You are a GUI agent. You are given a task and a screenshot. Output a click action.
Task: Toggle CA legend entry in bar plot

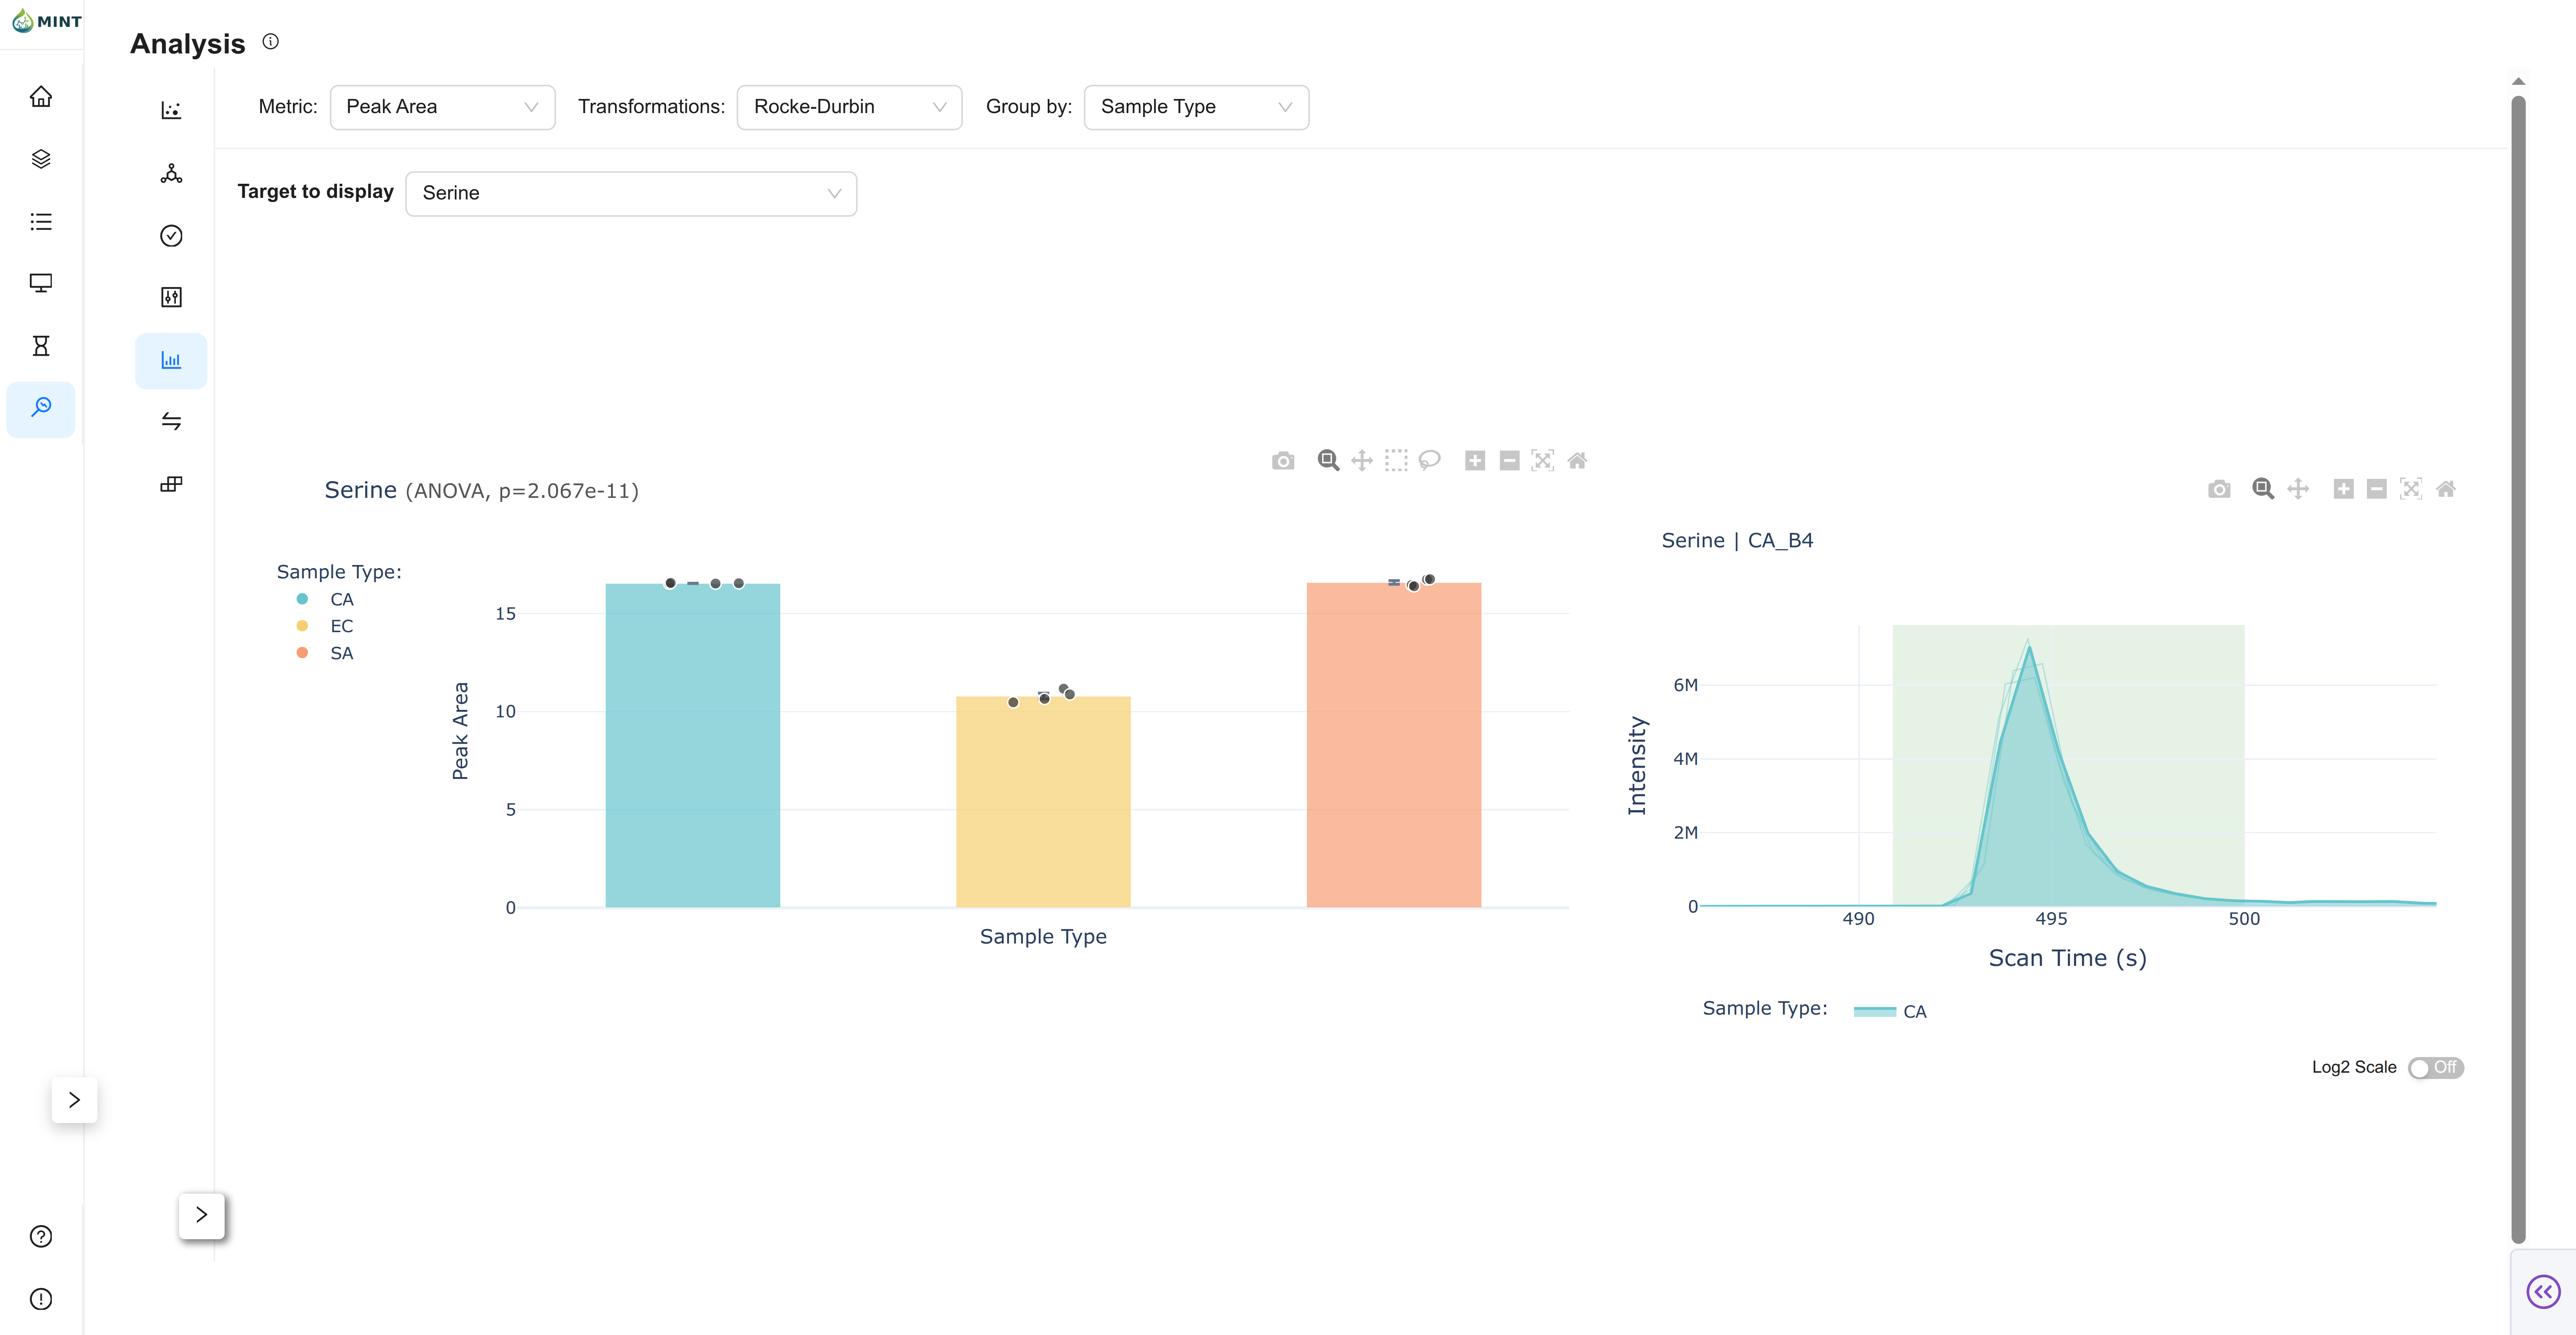340,600
